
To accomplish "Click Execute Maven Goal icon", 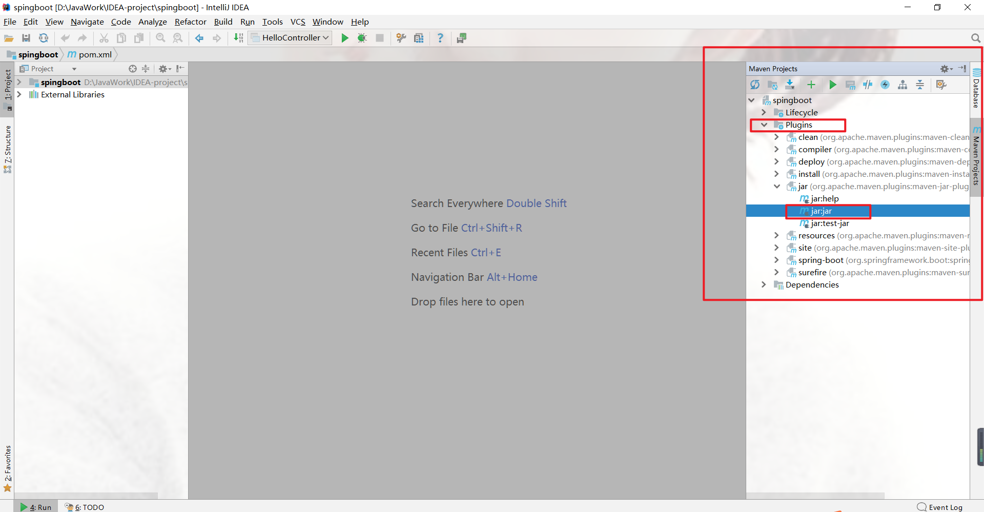I will 850,85.
